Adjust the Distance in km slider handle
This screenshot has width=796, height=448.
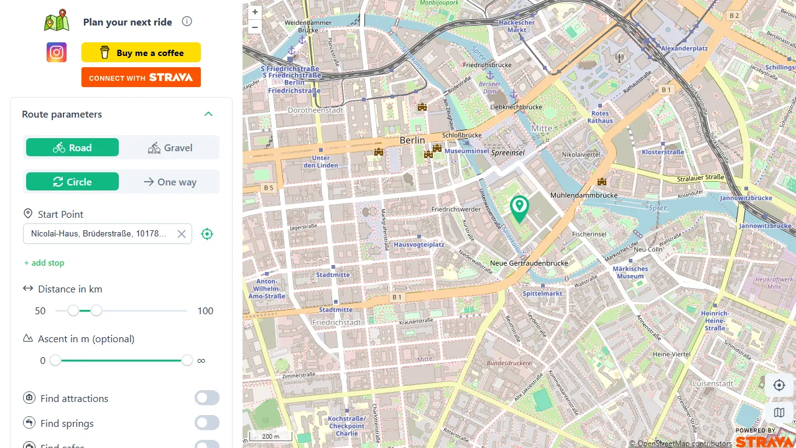73,310
